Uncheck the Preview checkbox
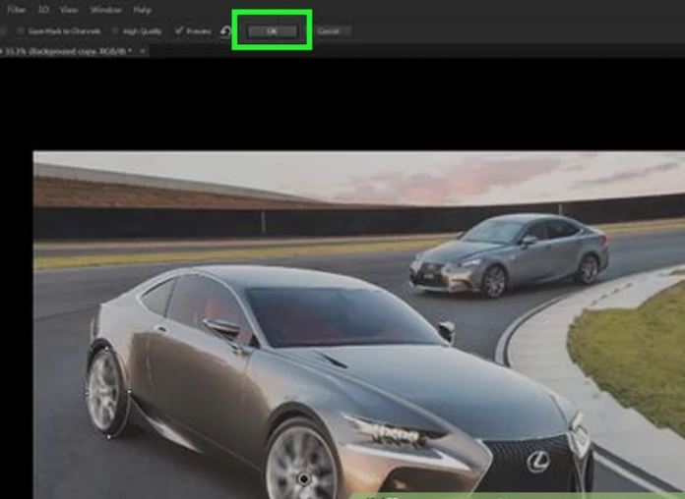 pyautogui.click(x=178, y=31)
